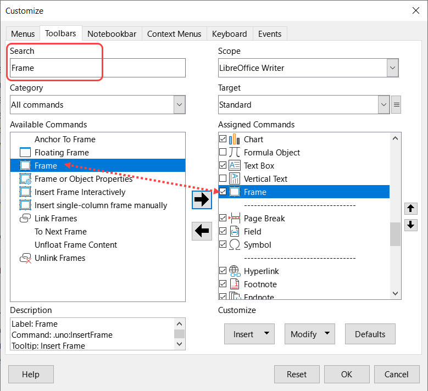Click the Frame or Object Properties icon
428x391 pixels.
point(25,178)
